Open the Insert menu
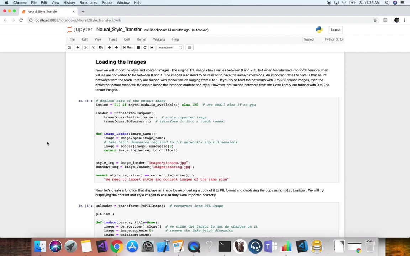This screenshot has width=410, height=256. pos(113,39)
